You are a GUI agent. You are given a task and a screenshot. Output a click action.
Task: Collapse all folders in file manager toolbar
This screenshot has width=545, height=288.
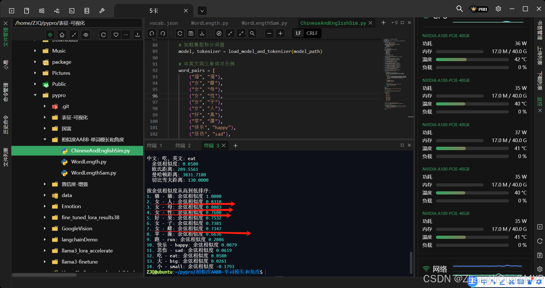pos(74,35)
